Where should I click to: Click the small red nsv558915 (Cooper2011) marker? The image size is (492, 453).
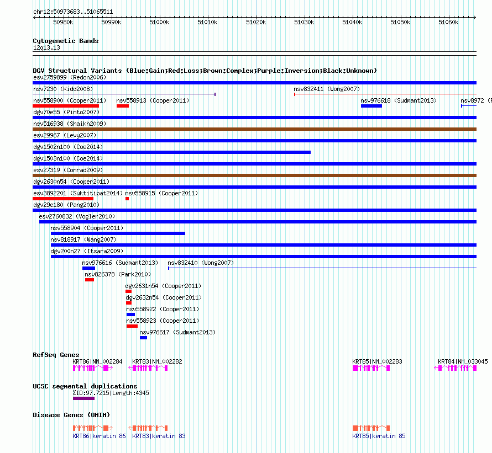pyautogui.click(x=127, y=199)
